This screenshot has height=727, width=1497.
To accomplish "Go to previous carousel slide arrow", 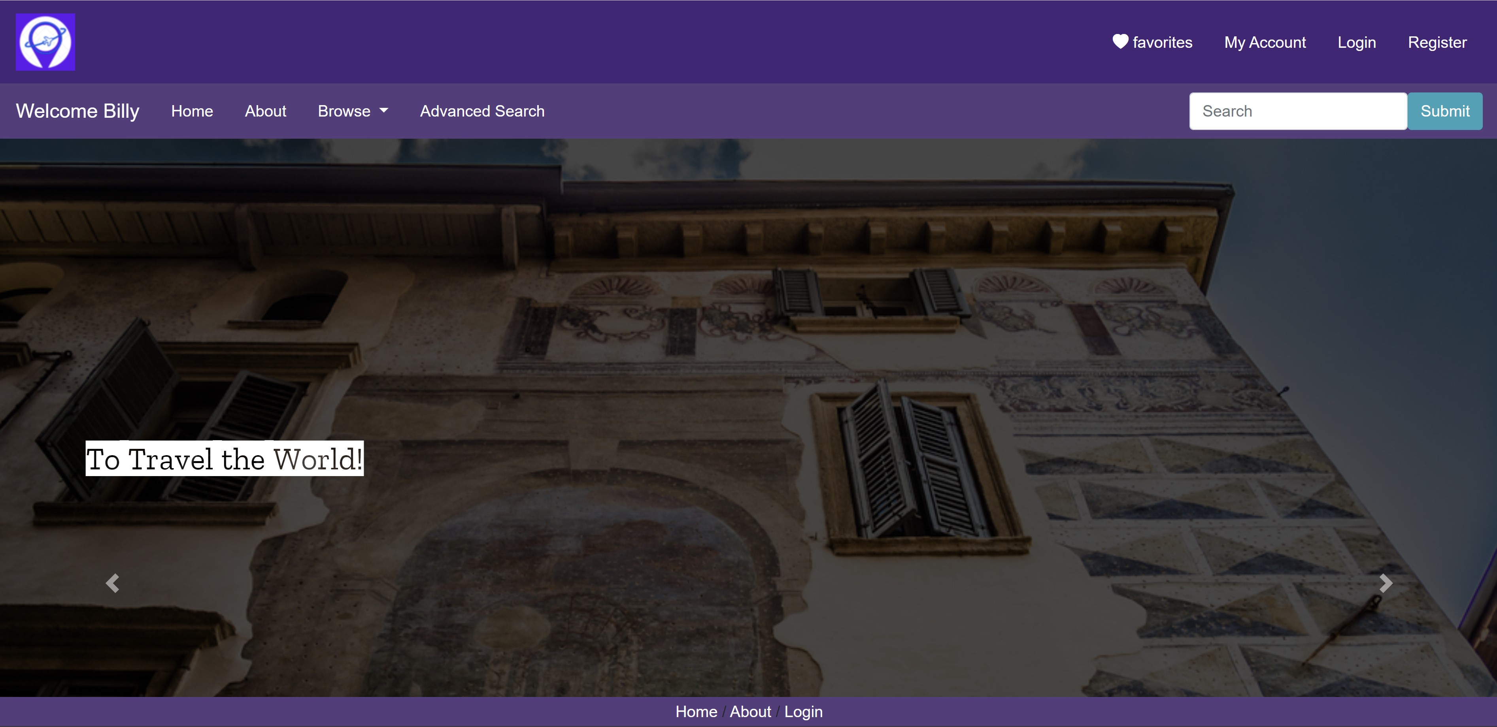I will (112, 583).
